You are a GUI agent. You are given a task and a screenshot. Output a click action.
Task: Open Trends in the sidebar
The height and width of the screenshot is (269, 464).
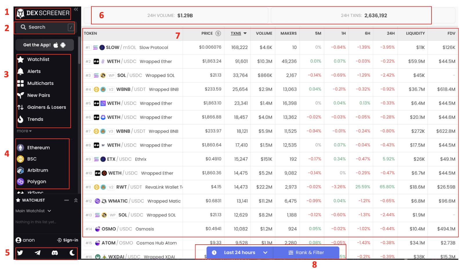coord(30,119)
